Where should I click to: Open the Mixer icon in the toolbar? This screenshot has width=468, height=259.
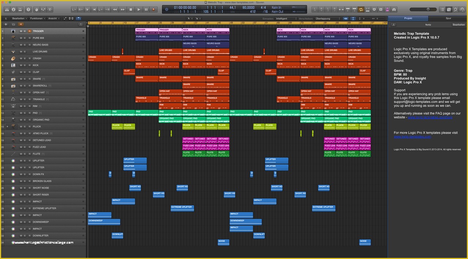pyautogui.click(x=44, y=9)
